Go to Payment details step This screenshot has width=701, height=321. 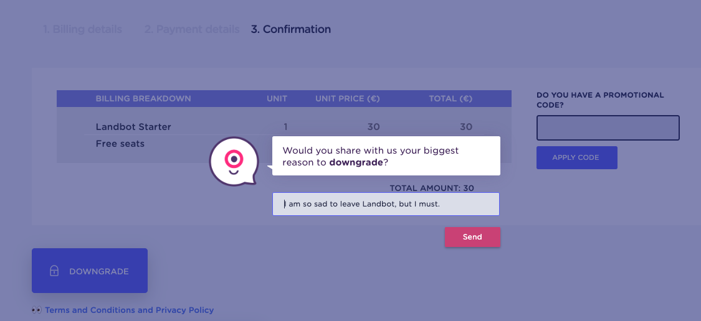pyautogui.click(x=192, y=29)
